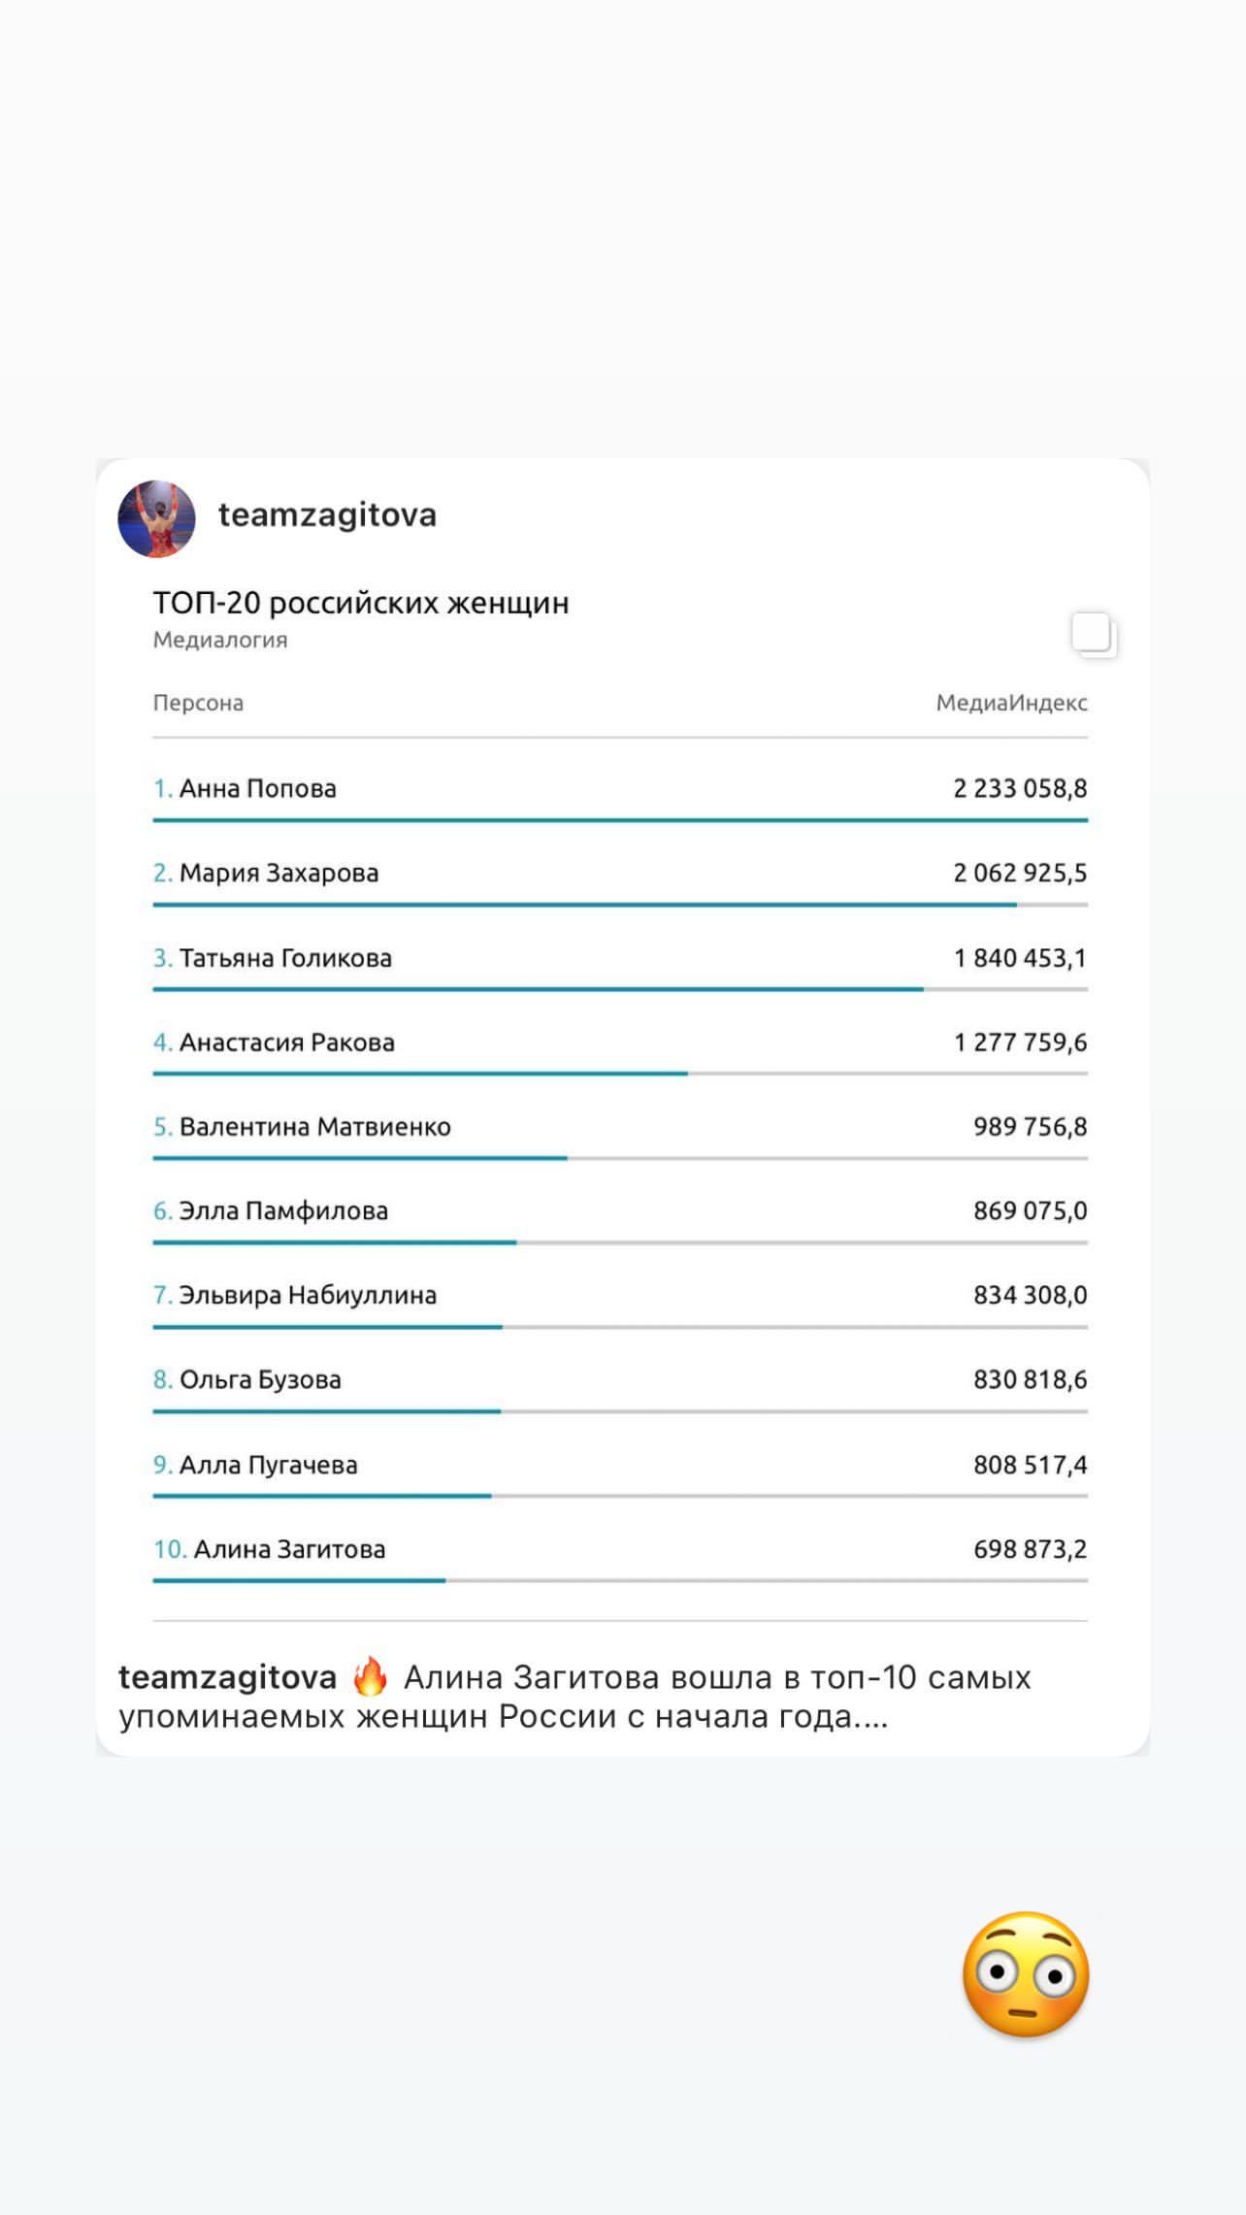Tap the ТОП-20 российских женщин title
The image size is (1246, 2215).
361,603
